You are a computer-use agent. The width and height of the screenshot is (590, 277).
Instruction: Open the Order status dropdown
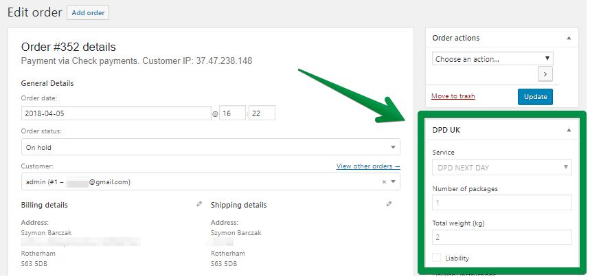coord(211,147)
